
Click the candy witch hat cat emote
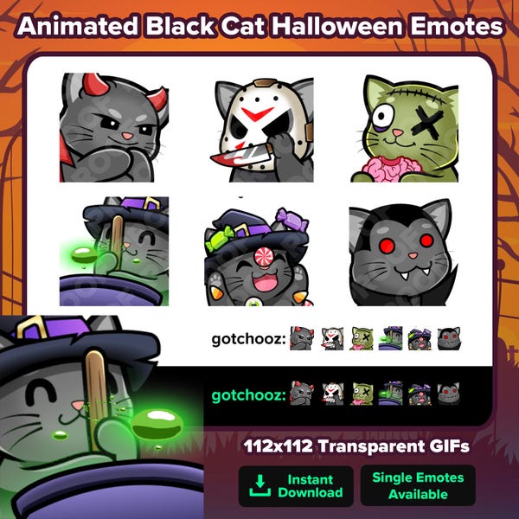[x=259, y=257]
